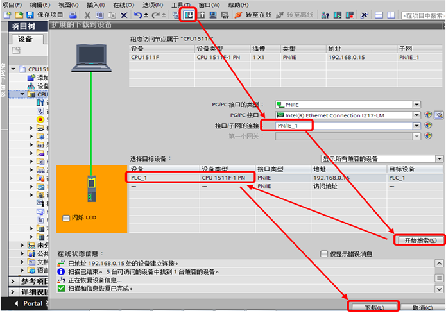
Task: Click the Open project folder icon
Action: 19,15
